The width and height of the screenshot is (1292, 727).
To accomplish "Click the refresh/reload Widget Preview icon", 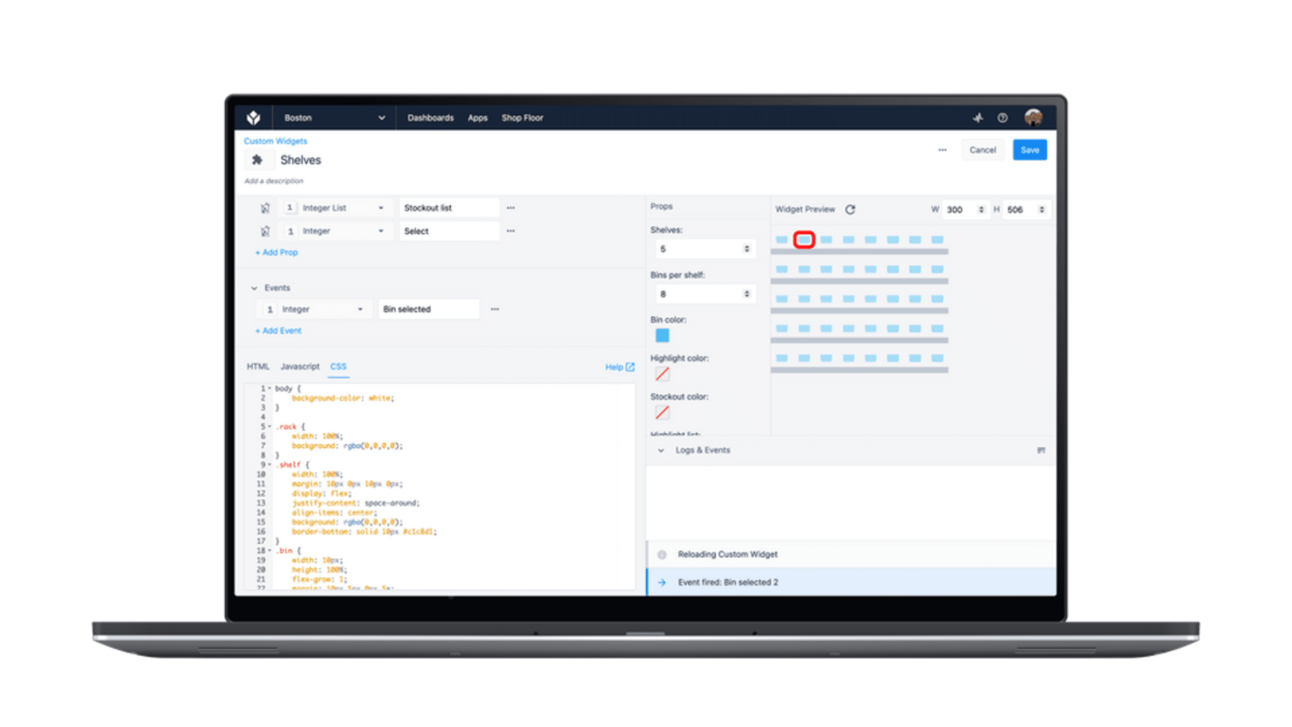I will [850, 209].
